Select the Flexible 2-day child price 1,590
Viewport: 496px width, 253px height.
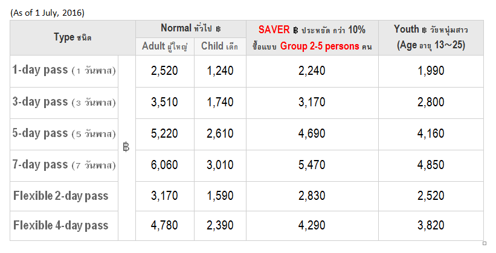pyautogui.click(x=220, y=196)
